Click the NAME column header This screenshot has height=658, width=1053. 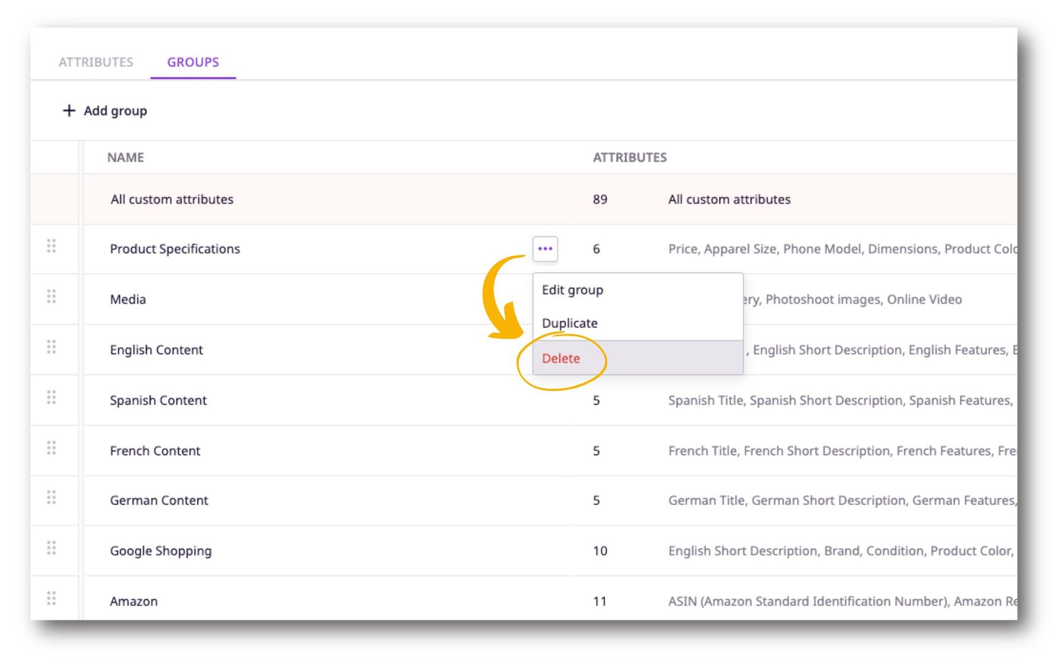pyautogui.click(x=124, y=157)
